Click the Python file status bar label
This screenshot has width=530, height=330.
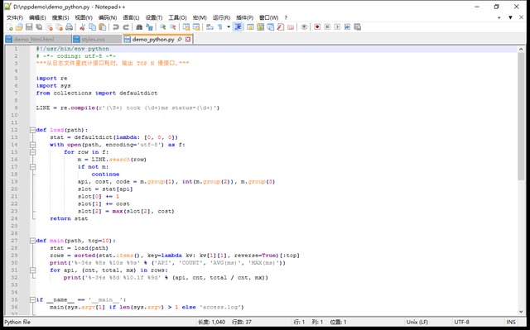click(17, 322)
